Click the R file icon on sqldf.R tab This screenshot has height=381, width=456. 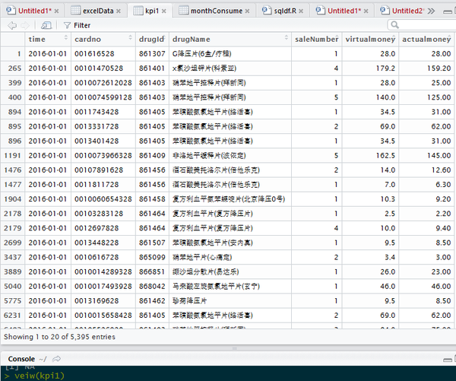(x=266, y=11)
